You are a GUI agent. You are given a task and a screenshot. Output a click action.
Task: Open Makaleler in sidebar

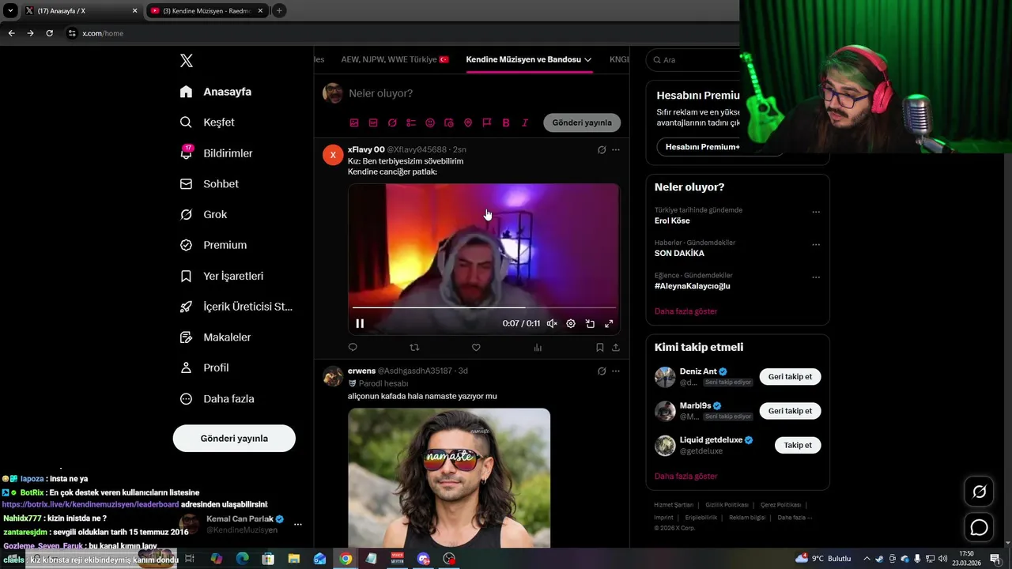[215, 337]
